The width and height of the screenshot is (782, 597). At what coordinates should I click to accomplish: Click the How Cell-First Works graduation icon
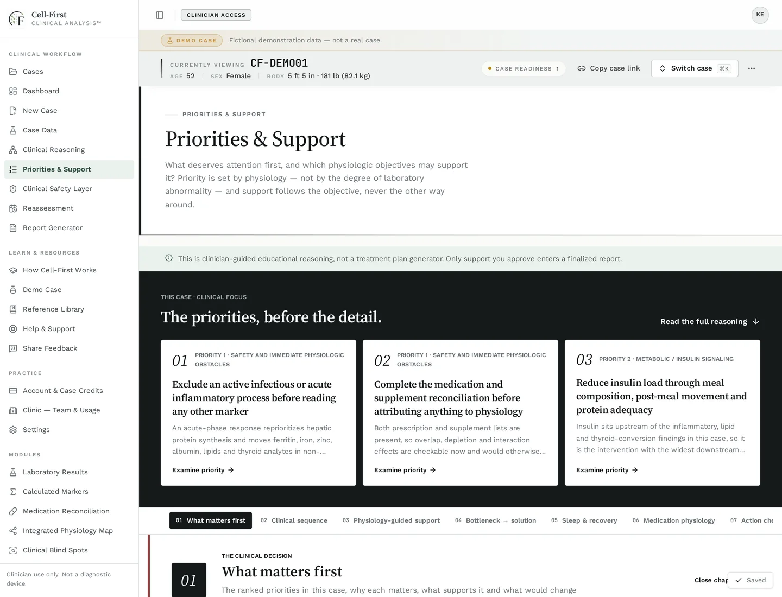(13, 270)
